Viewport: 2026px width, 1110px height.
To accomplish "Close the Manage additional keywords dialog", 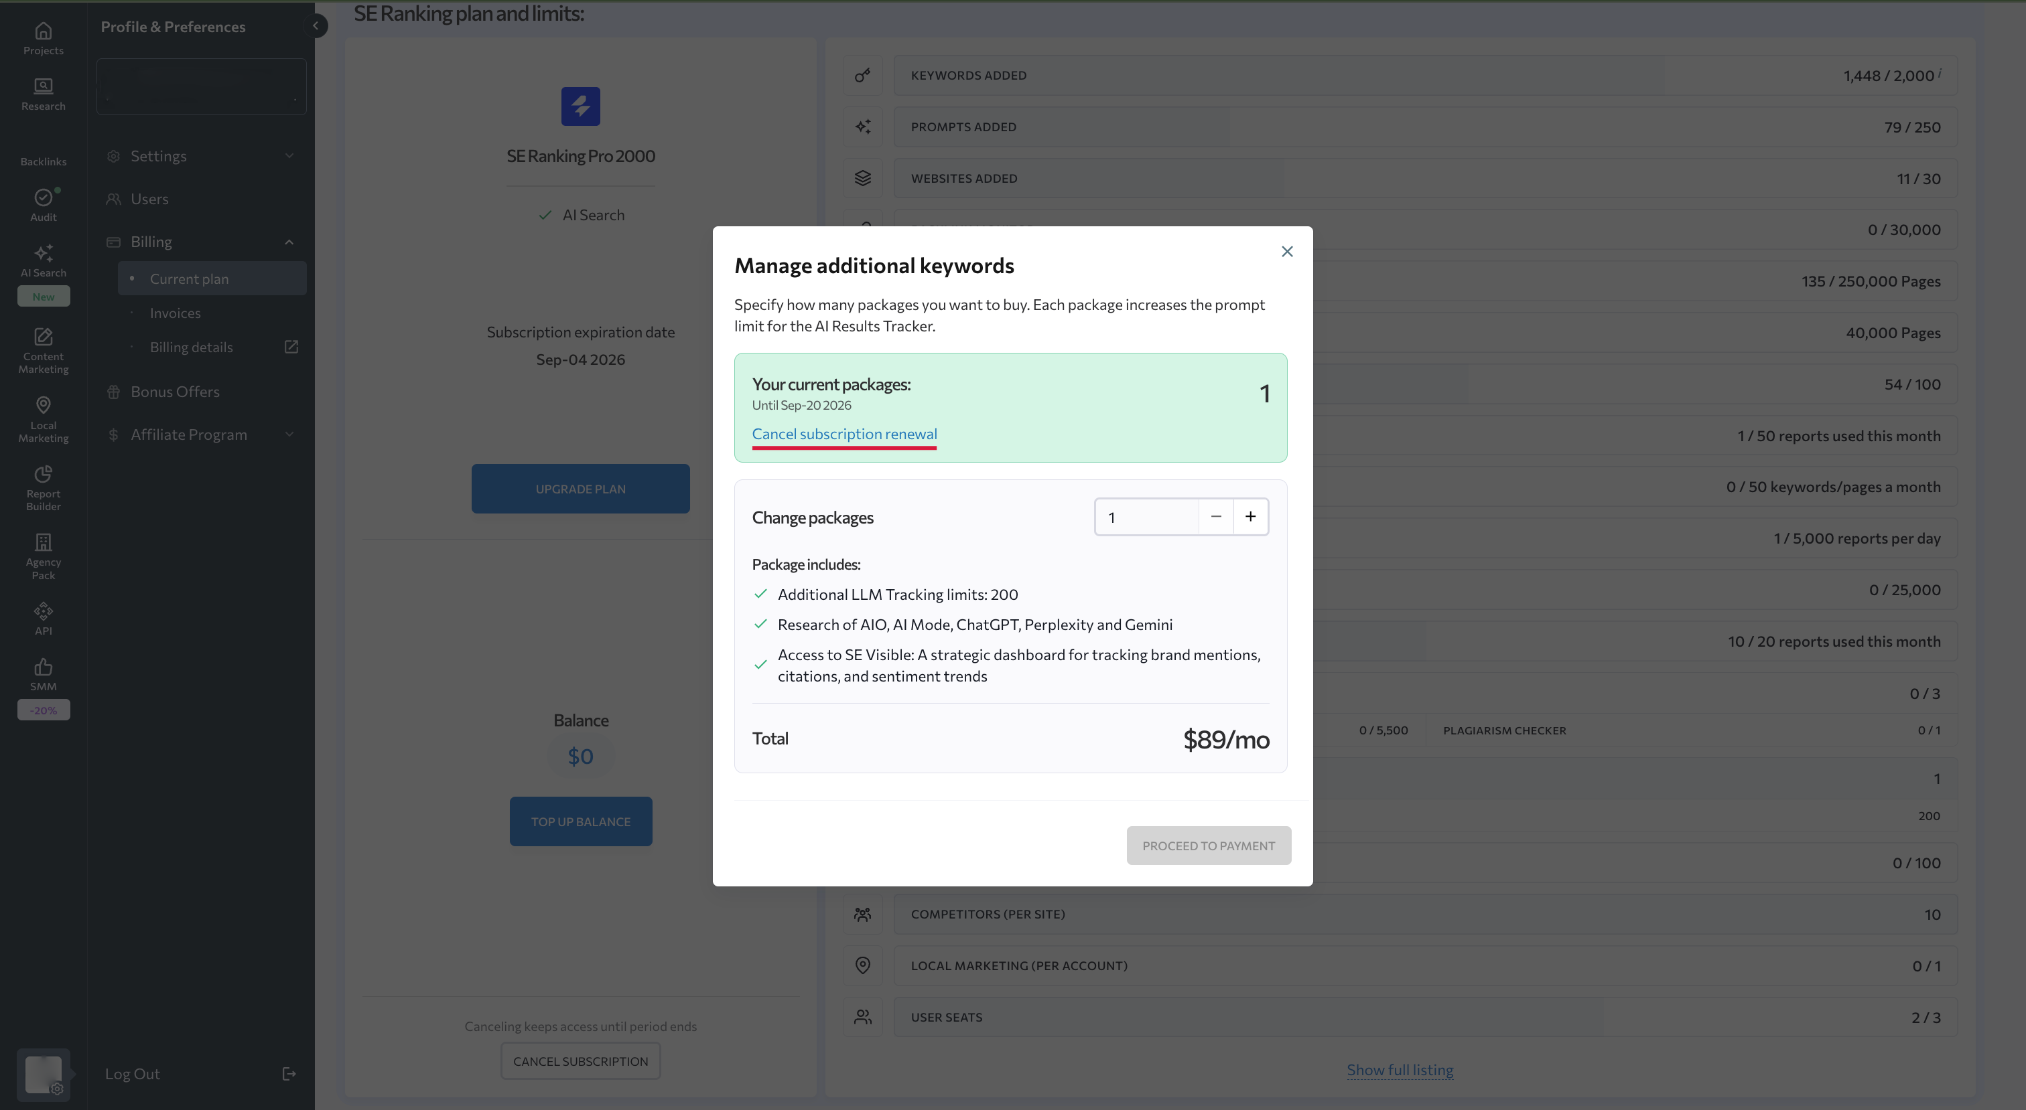I will 1287,252.
